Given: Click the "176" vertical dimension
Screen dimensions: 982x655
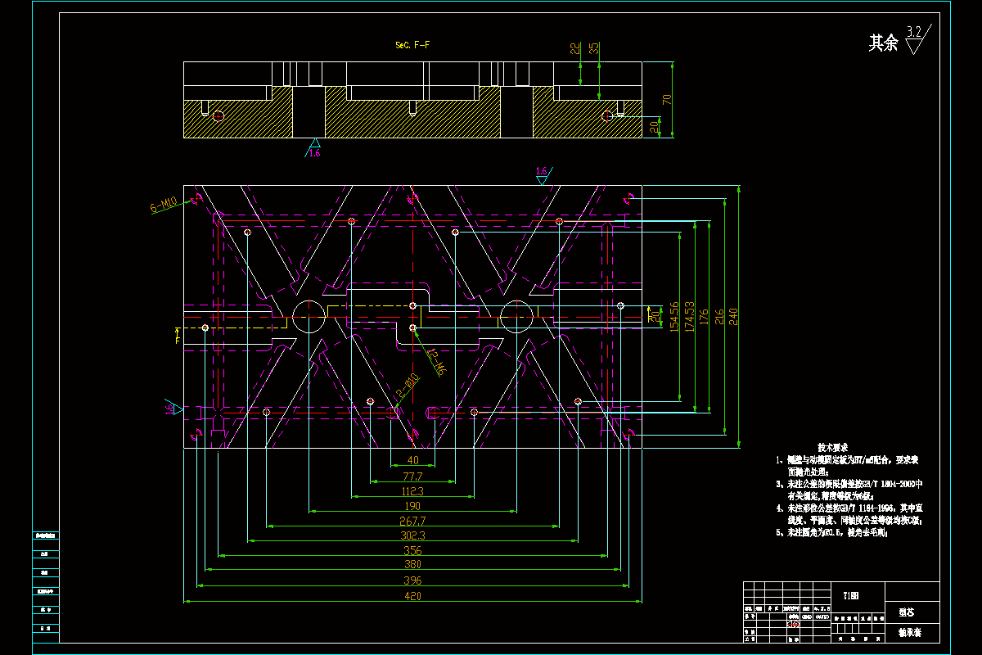Looking at the screenshot, I should pyautogui.click(x=704, y=316).
